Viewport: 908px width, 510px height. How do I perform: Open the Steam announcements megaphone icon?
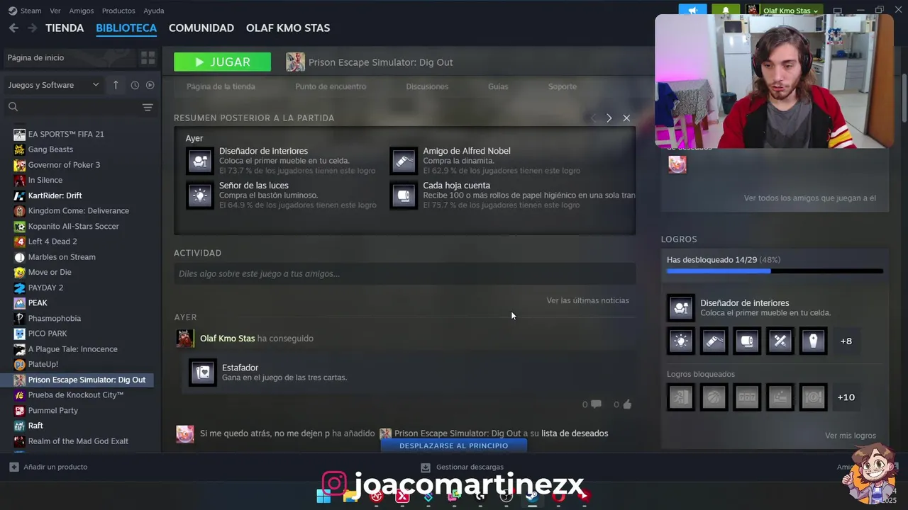(x=692, y=11)
